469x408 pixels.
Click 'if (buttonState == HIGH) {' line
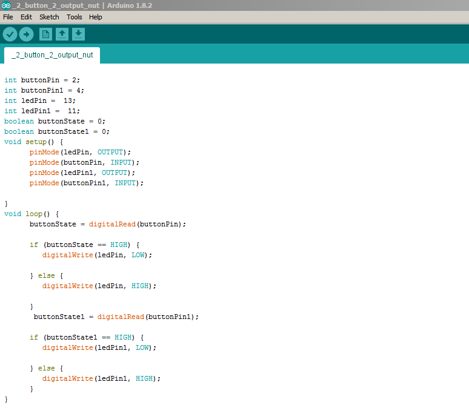tap(85, 245)
